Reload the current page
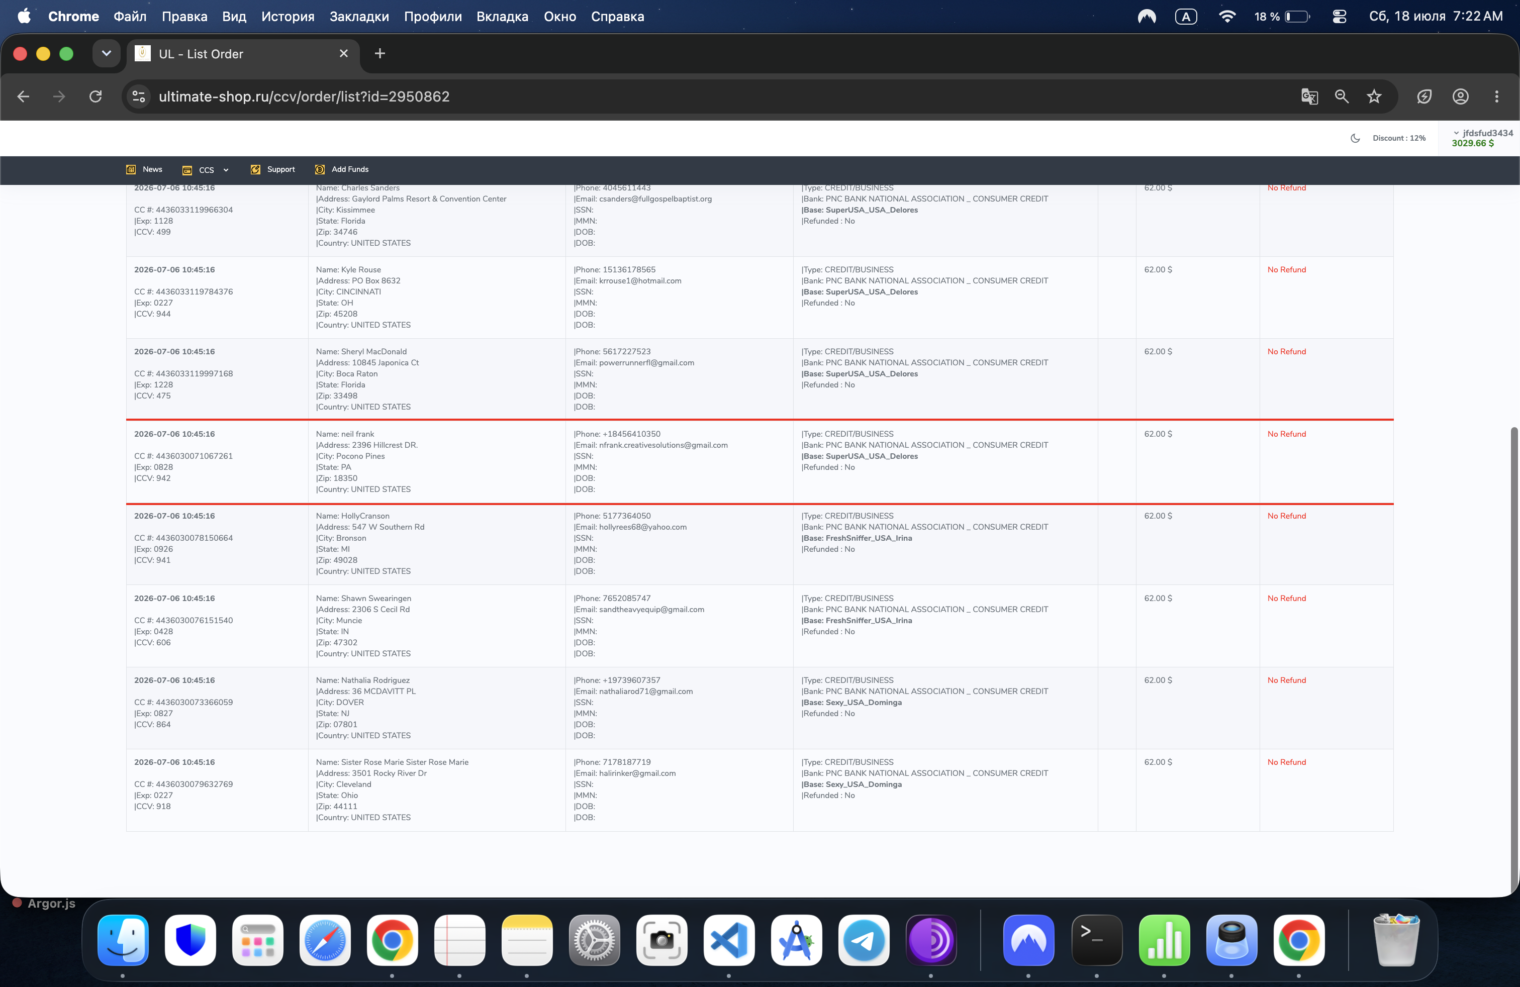Viewport: 1520px width, 987px height. point(96,96)
